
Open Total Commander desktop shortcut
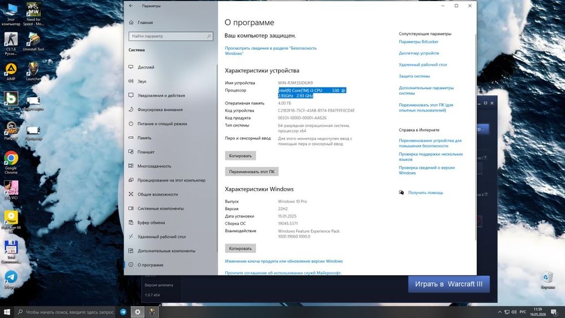click(x=11, y=252)
